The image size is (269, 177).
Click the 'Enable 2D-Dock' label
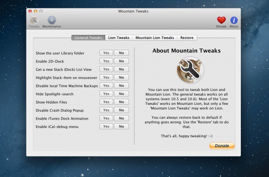[50, 61]
